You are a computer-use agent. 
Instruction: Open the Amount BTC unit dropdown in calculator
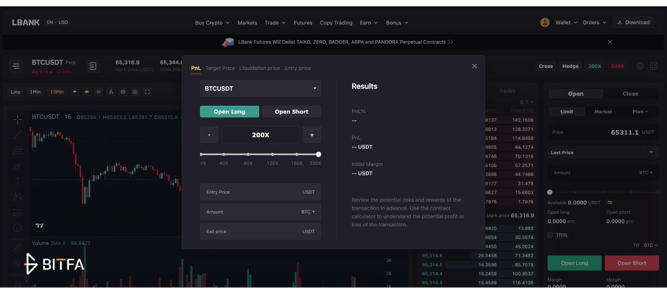(x=308, y=212)
